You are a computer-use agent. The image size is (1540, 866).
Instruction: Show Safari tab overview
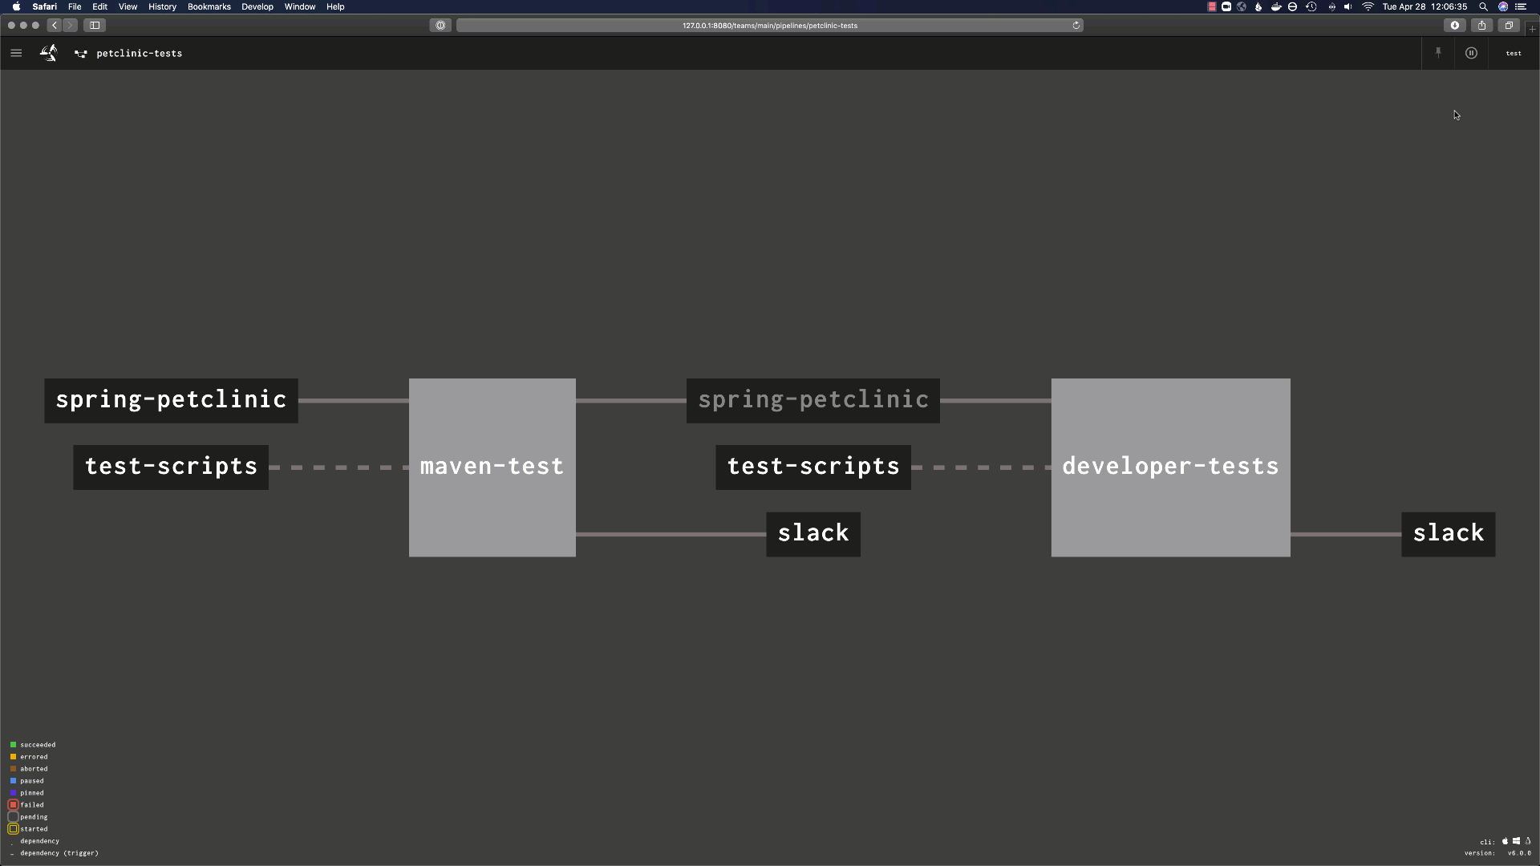click(x=1509, y=26)
